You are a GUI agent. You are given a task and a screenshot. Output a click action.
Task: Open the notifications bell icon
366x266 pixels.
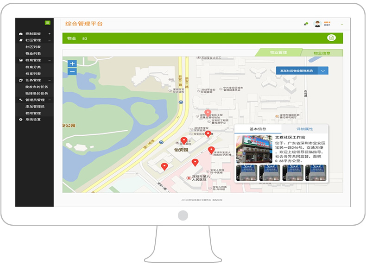coord(306,24)
